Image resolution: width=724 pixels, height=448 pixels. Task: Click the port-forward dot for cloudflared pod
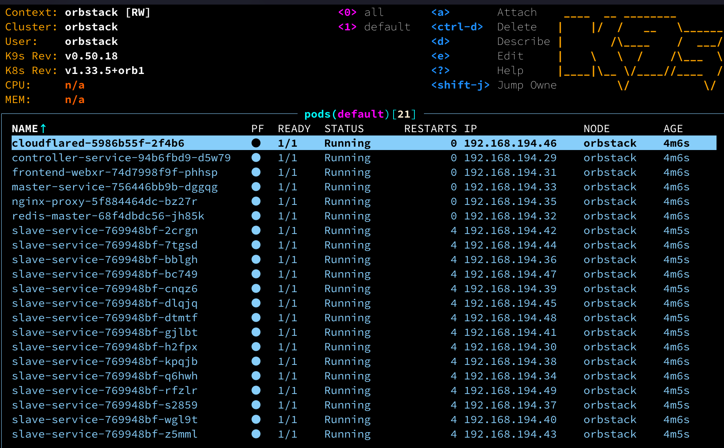point(256,143)
